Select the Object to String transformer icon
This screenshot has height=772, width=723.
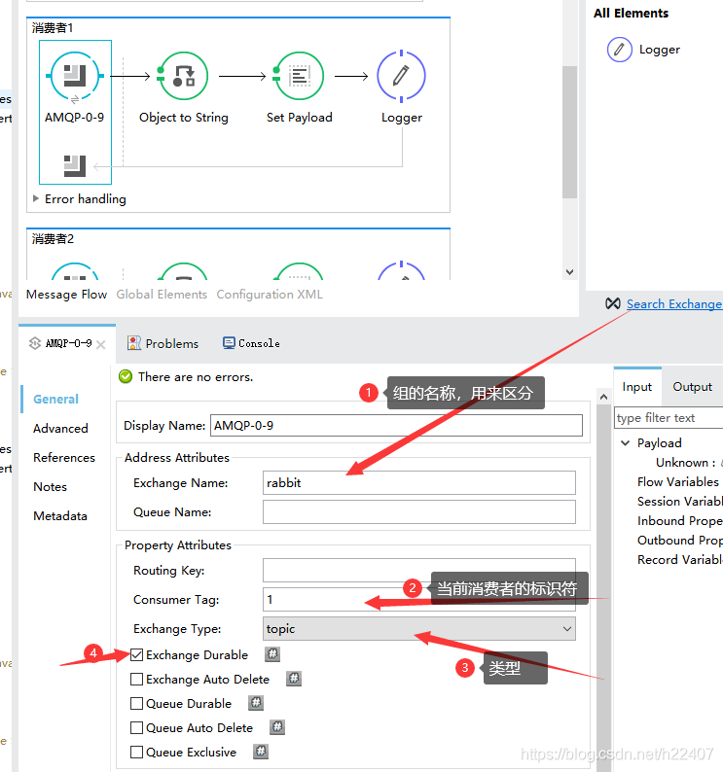point(183,76)
